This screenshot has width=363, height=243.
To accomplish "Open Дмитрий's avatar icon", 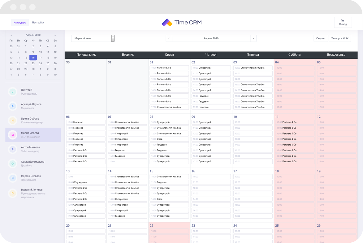I will 12,92.
